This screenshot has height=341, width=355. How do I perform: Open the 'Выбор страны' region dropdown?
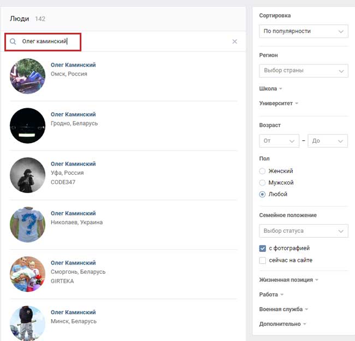tap(303, 70)
